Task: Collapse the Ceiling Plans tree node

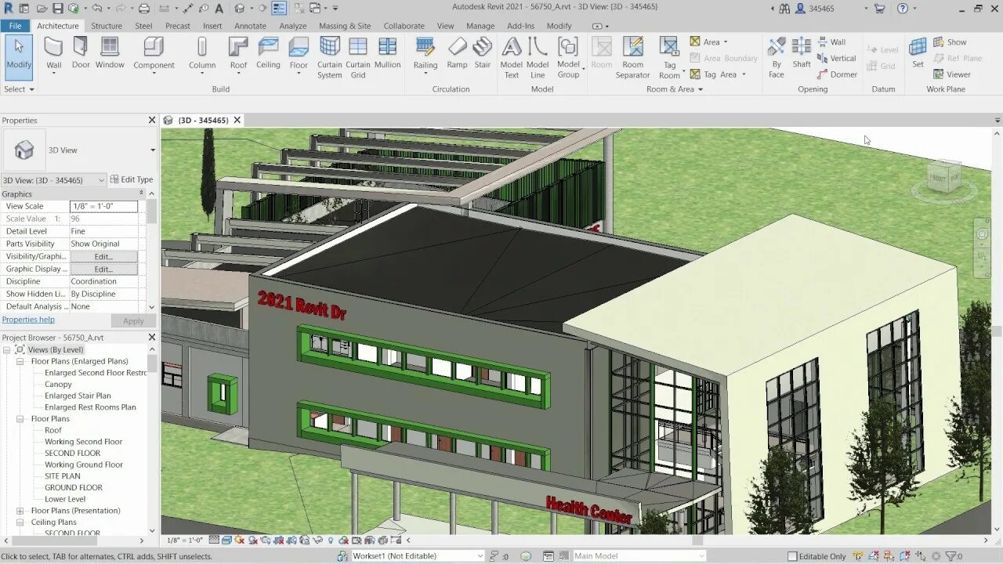Action: coord(20,522)
